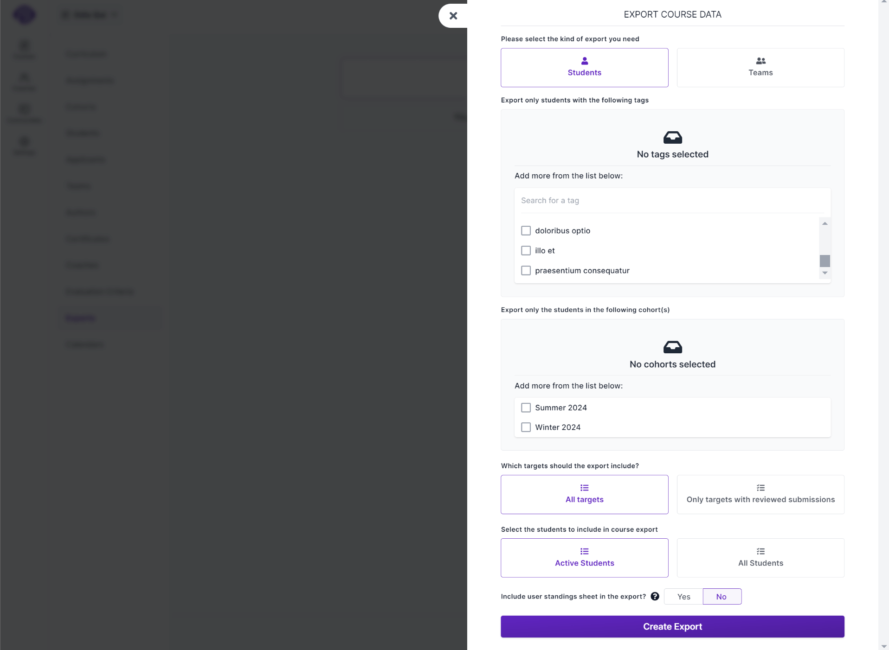Click the list icon on the All targets card
Image resolution: width=889 pixels, height=650 pixels.
point(584,488)
